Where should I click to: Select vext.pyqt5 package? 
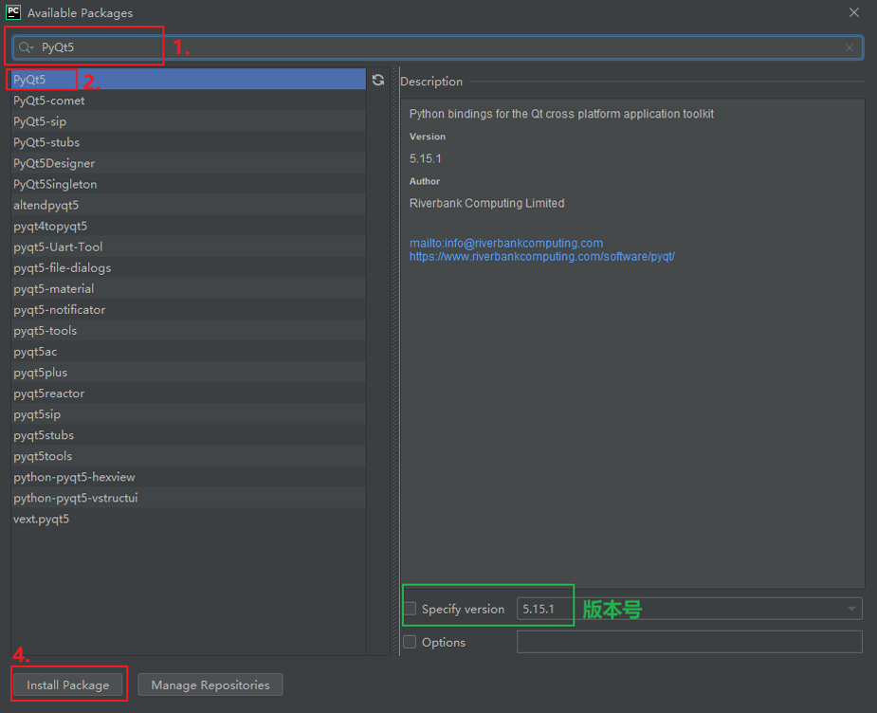189,519
